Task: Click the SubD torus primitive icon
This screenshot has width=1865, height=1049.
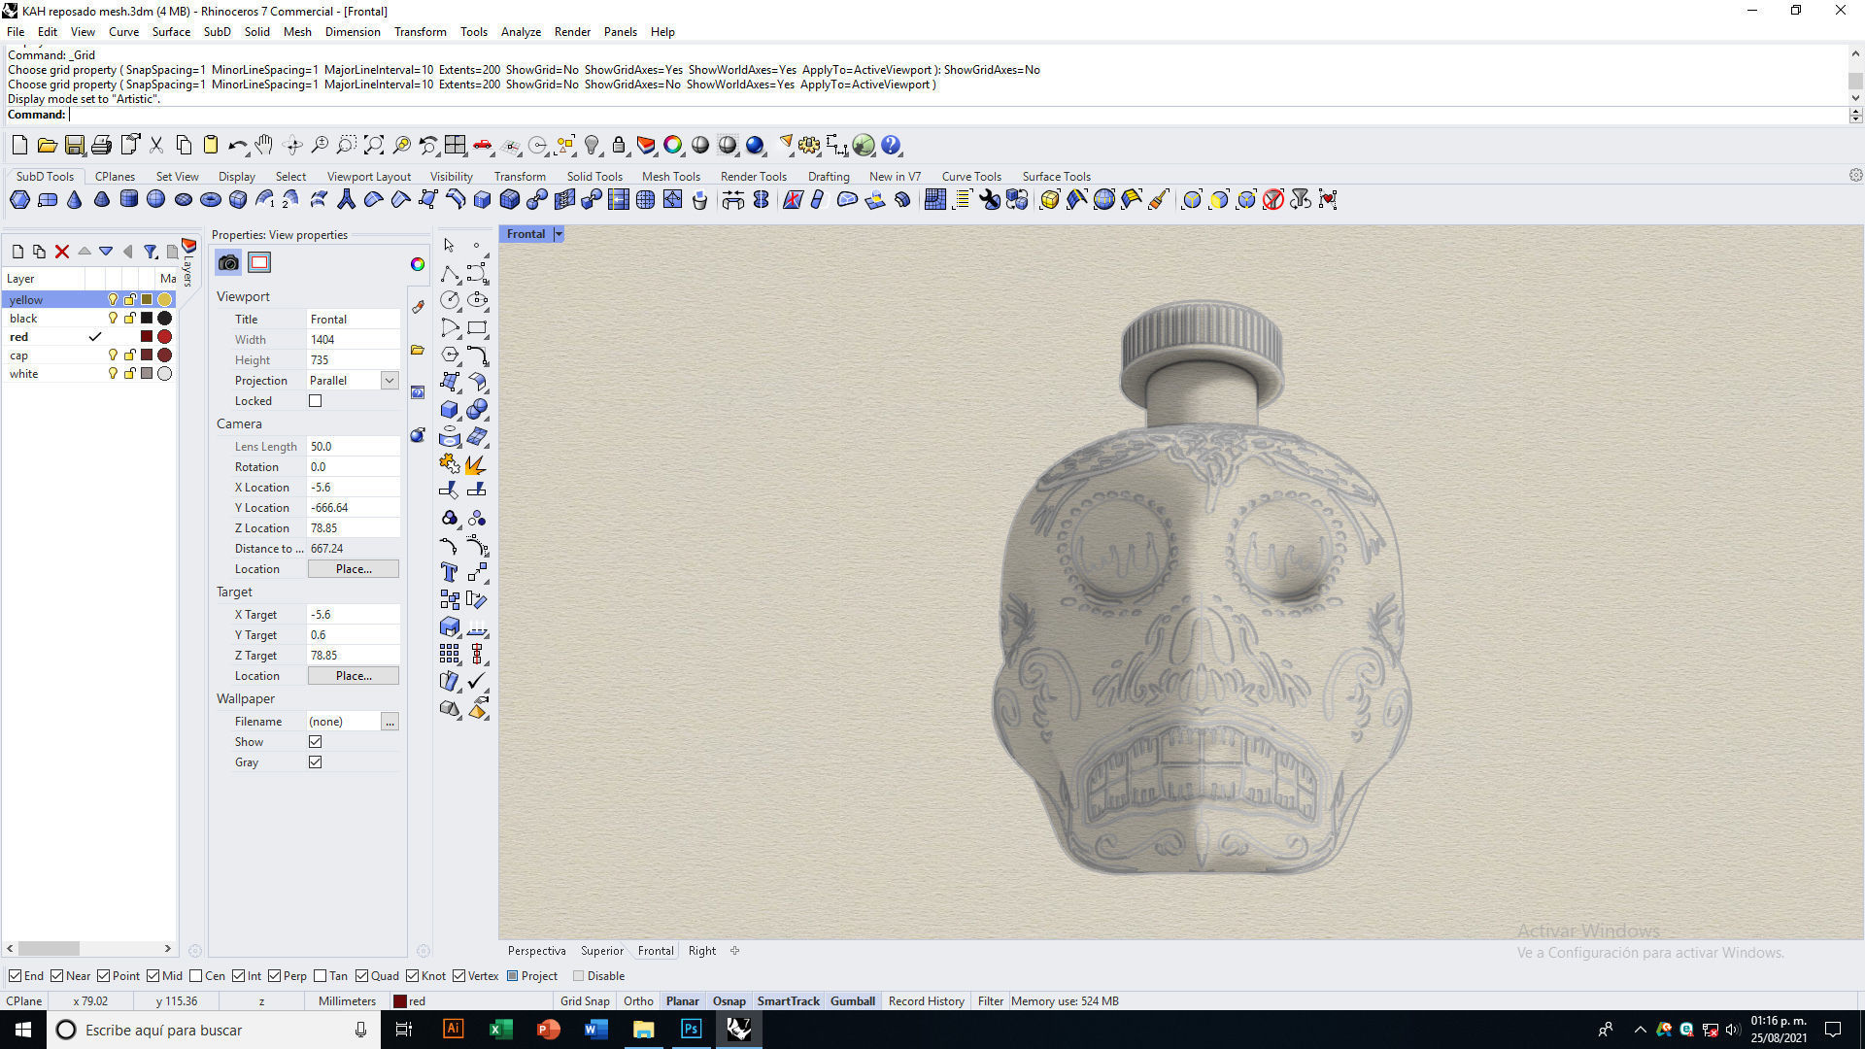Action: 210,200
